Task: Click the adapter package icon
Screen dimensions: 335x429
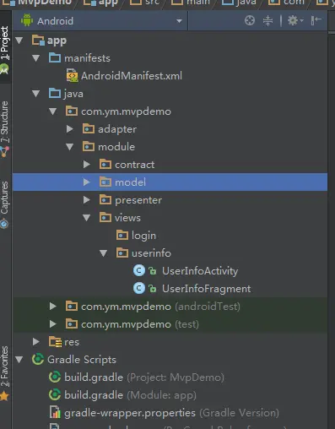Action: (89, 128)
